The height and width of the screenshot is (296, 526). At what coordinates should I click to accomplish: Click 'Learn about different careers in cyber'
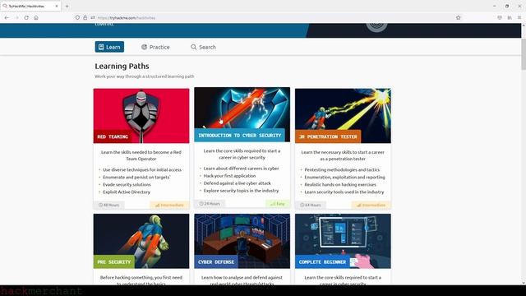click(x=241, y=169)
